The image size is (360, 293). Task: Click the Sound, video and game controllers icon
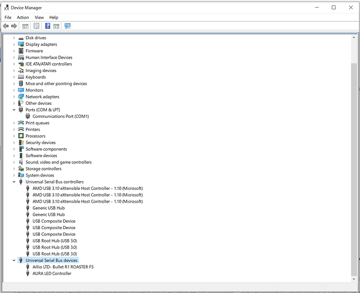tap(21, 162)
